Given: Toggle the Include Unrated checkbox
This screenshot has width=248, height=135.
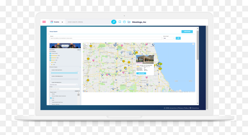Looking at the screenshot, I should point(50,53).
